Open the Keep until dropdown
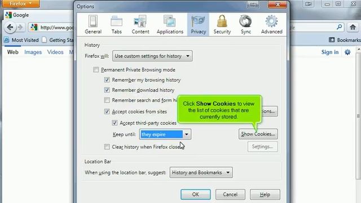This screenshot has height=203, width=361. tap(165, 134)
